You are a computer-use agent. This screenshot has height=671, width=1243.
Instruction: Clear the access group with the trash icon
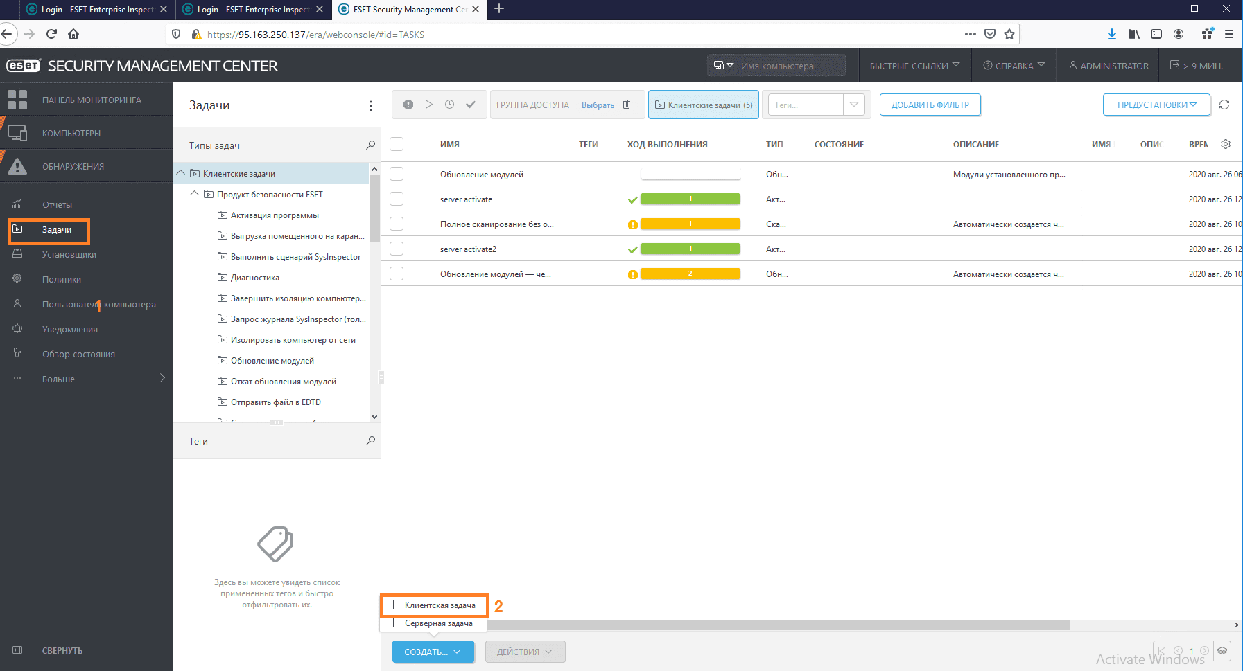pyautogui.click(x=627, y=105)
